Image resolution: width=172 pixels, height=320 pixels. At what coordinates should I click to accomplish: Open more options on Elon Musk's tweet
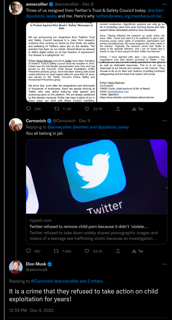[165, 264]
